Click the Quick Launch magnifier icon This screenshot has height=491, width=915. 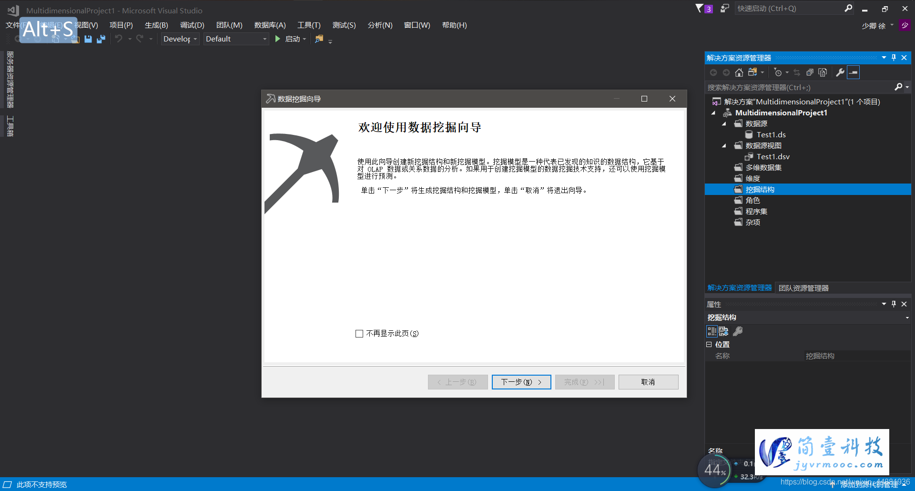click(848, 8)
